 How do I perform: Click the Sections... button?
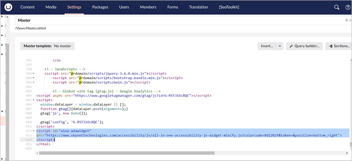339,46
